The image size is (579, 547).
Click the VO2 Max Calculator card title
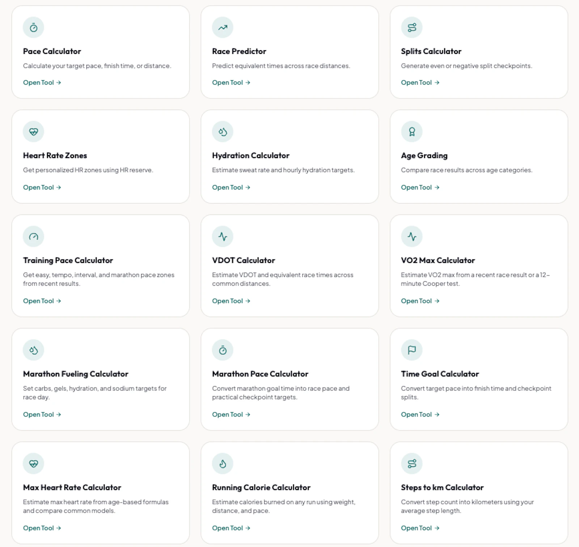pos(438,260)
